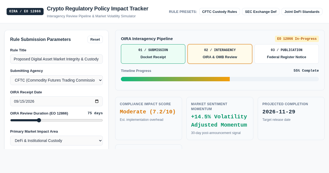Adjust the OIRA Review Duration slider

pyautogui.click(x=56, y=120)
